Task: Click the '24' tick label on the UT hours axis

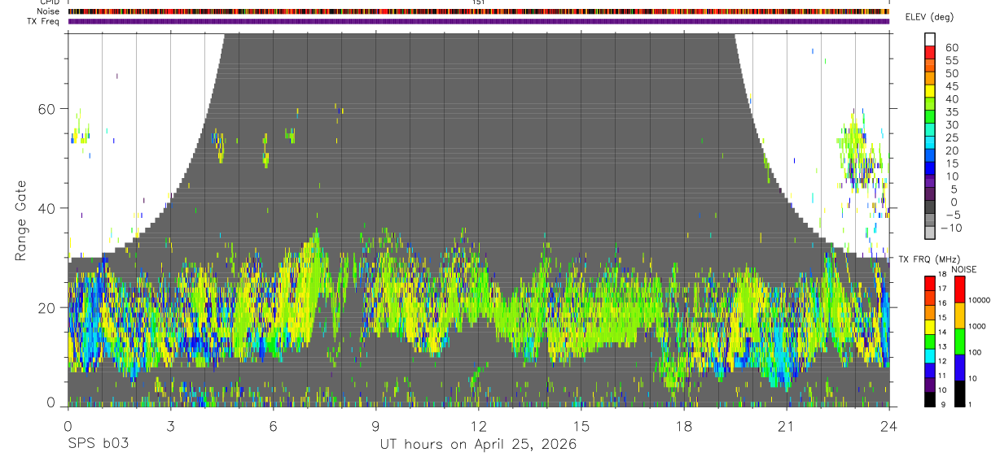Action: click(889, 426)
